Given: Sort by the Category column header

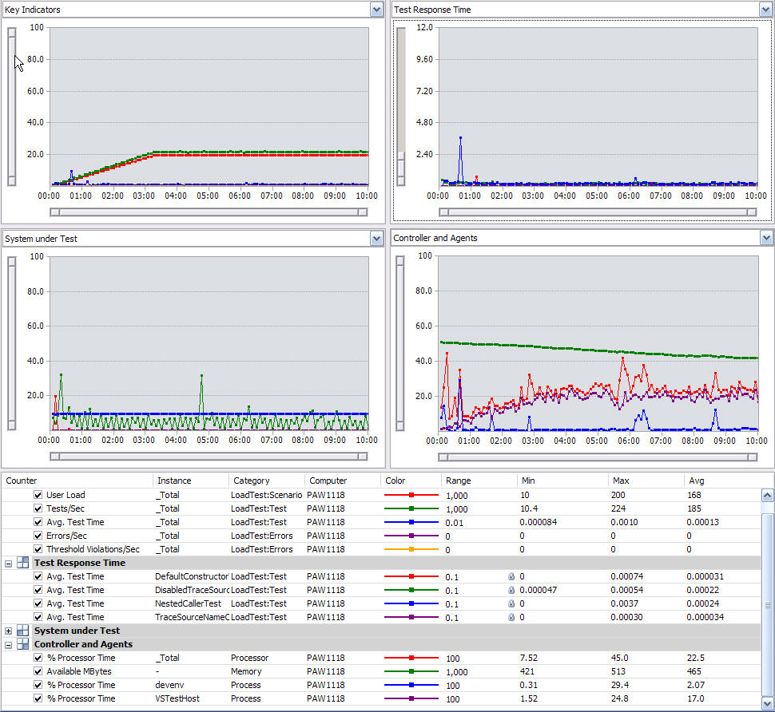Looking at the screenshot, I should click(x=267, y=481).
